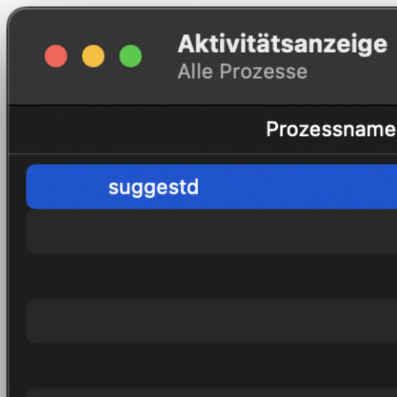
Task: Select the fifth row in process list
Action: coord(211,365)
